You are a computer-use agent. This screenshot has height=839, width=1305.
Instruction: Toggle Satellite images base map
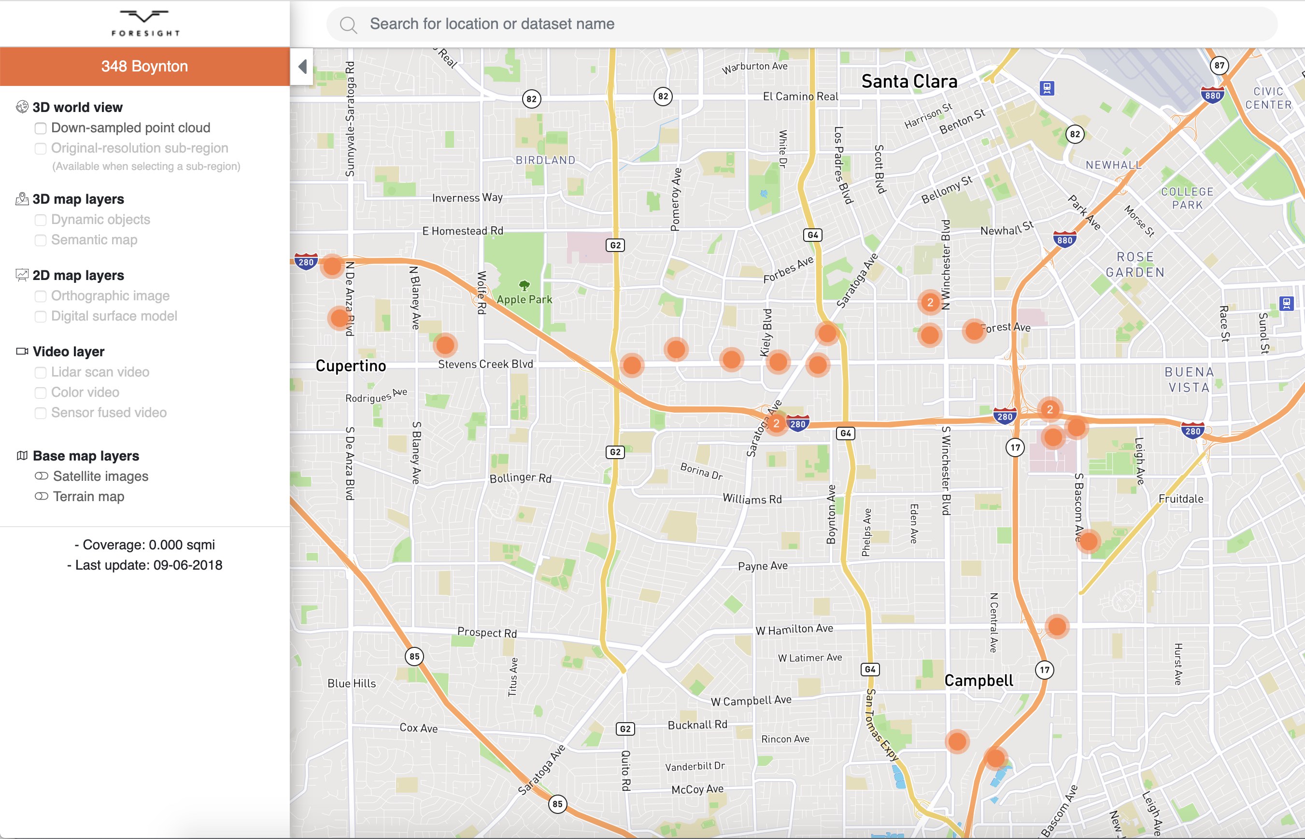[x=42, y=476]
